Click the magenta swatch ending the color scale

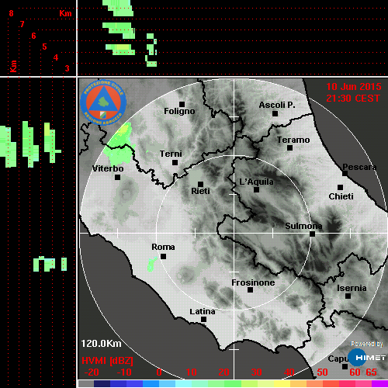click(379, 383)
